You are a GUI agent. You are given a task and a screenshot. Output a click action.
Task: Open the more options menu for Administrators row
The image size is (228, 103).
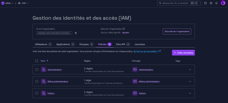point(190,70)
